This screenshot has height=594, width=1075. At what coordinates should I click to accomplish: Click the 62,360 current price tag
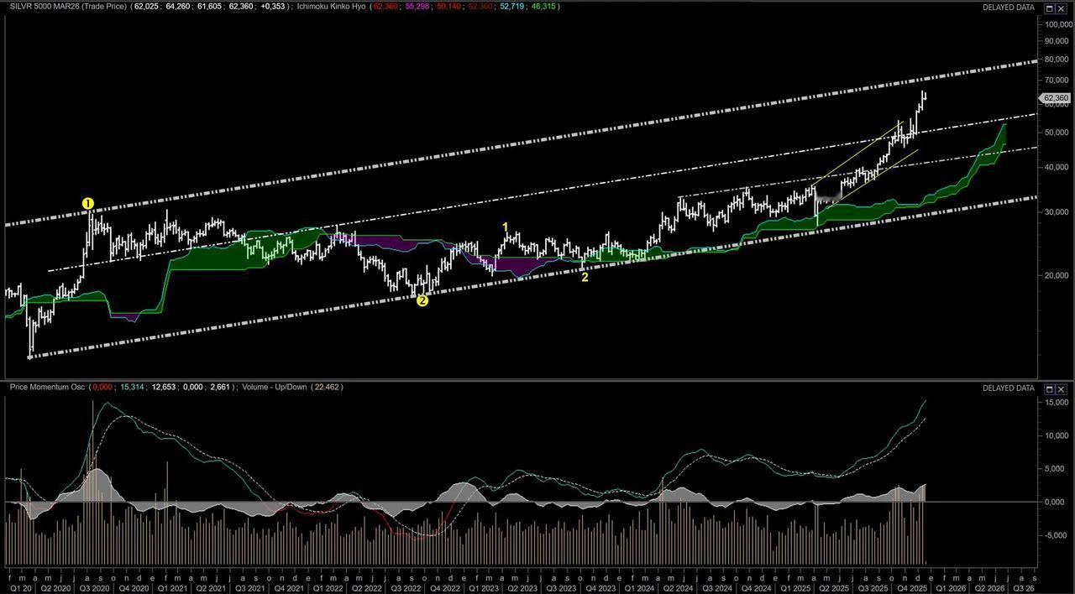1056,98
